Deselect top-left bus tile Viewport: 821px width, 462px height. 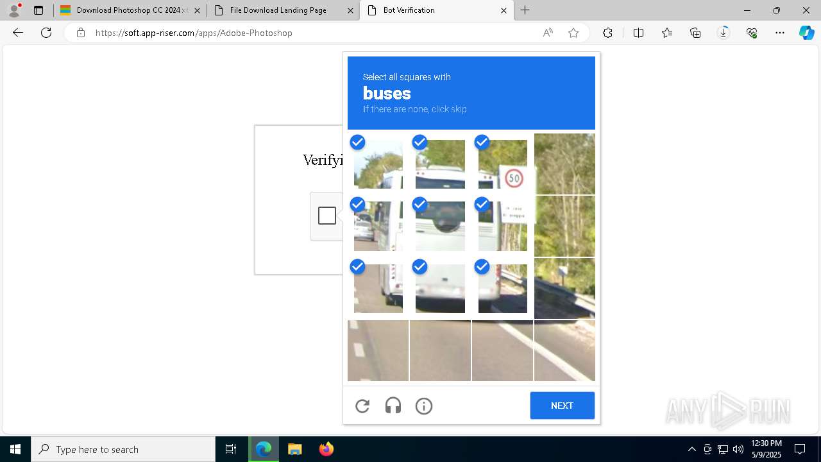click(x=378, y=164)
